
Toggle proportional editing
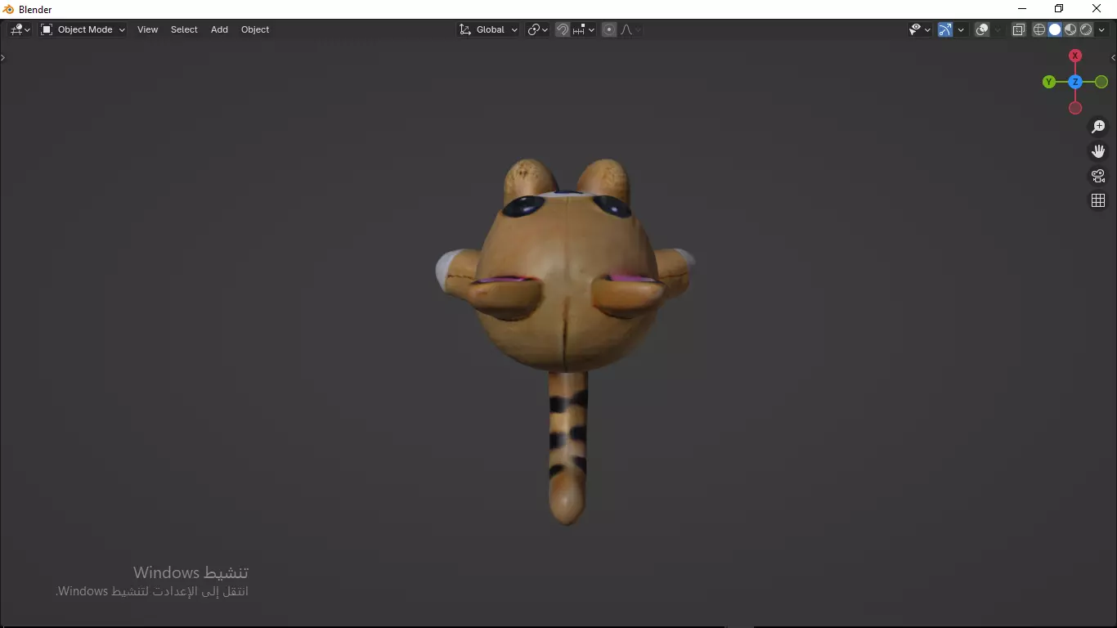(x=609, y=29)
